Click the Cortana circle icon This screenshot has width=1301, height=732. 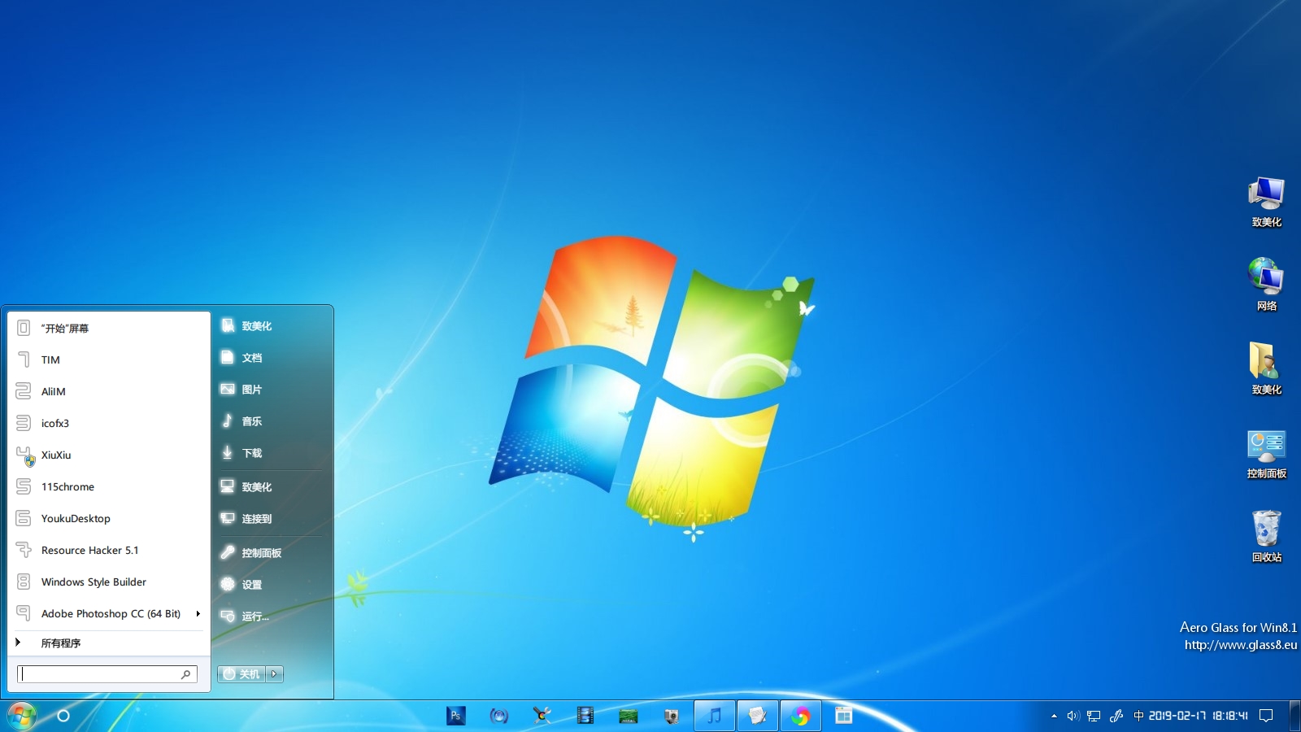point(63,716)
